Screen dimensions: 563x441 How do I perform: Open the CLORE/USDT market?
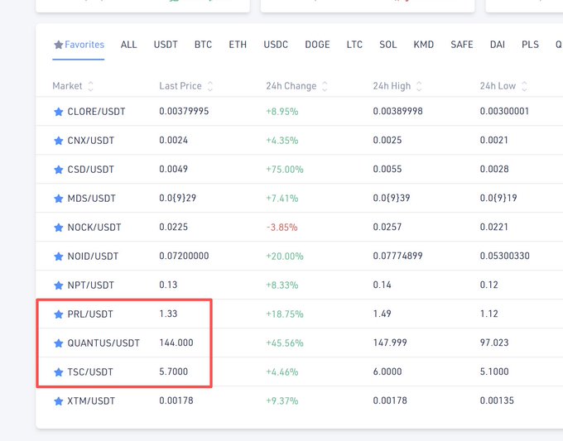tap(96, 112)
